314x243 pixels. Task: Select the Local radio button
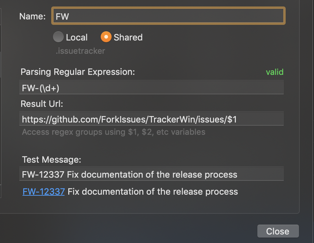58,37
